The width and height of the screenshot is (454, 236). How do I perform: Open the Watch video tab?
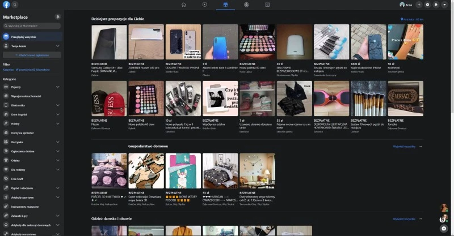pyautogui.click(x=205, y=5)
